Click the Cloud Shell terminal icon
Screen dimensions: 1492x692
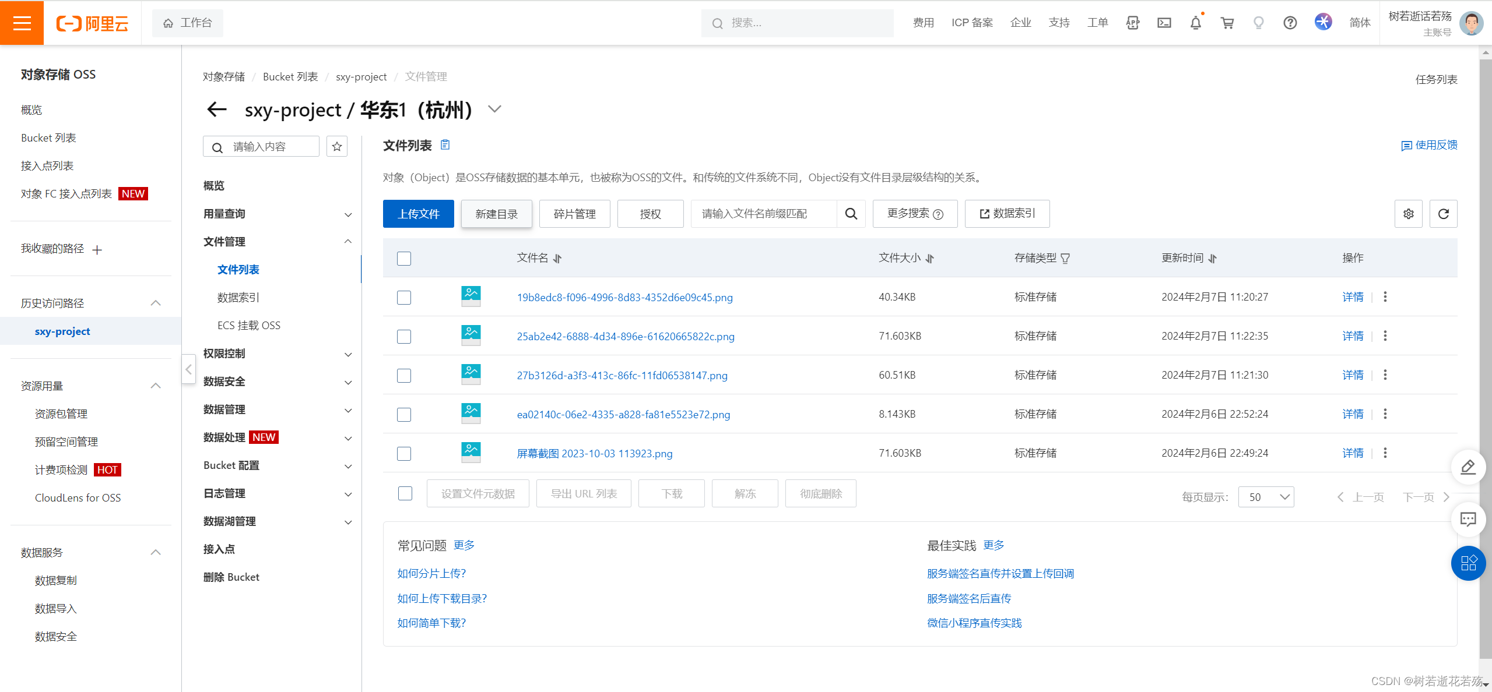tap(1164, 23)
